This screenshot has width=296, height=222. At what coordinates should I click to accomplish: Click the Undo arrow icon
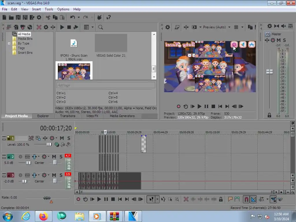click(x=73, y=17)
